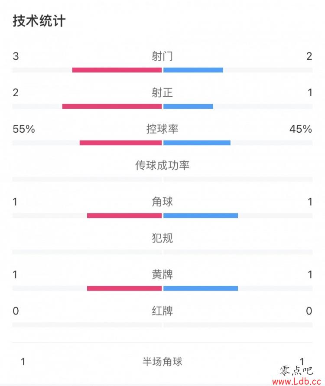The image size is (325, 386).
Task: Click the red 射门 bar
Action: 117,70
